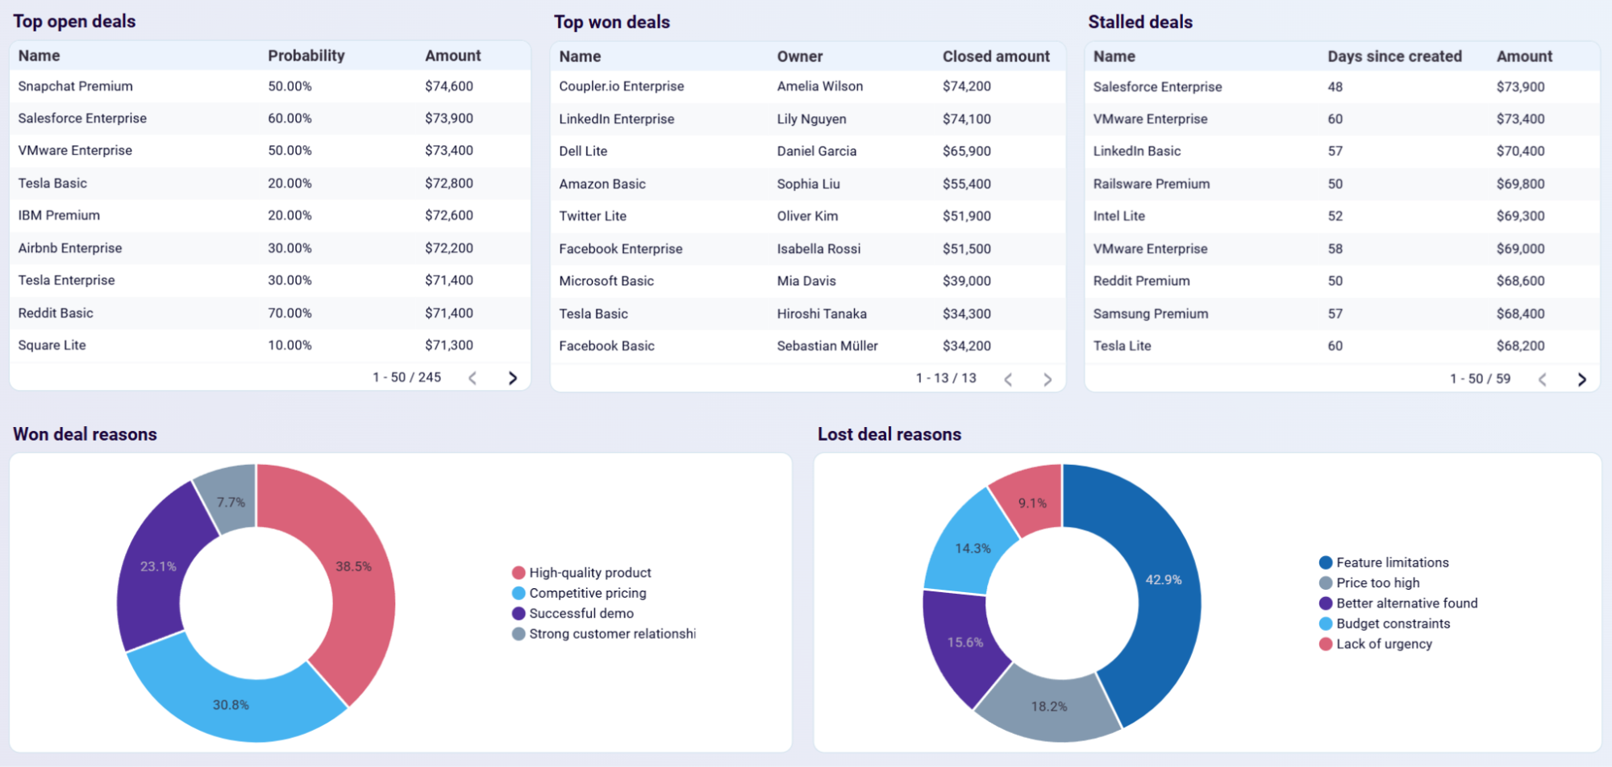Screen dimensions: 1612x767
Task: Click the next arrow in Top won deals
Action: pyautogui.click(x=1047, y=378)
